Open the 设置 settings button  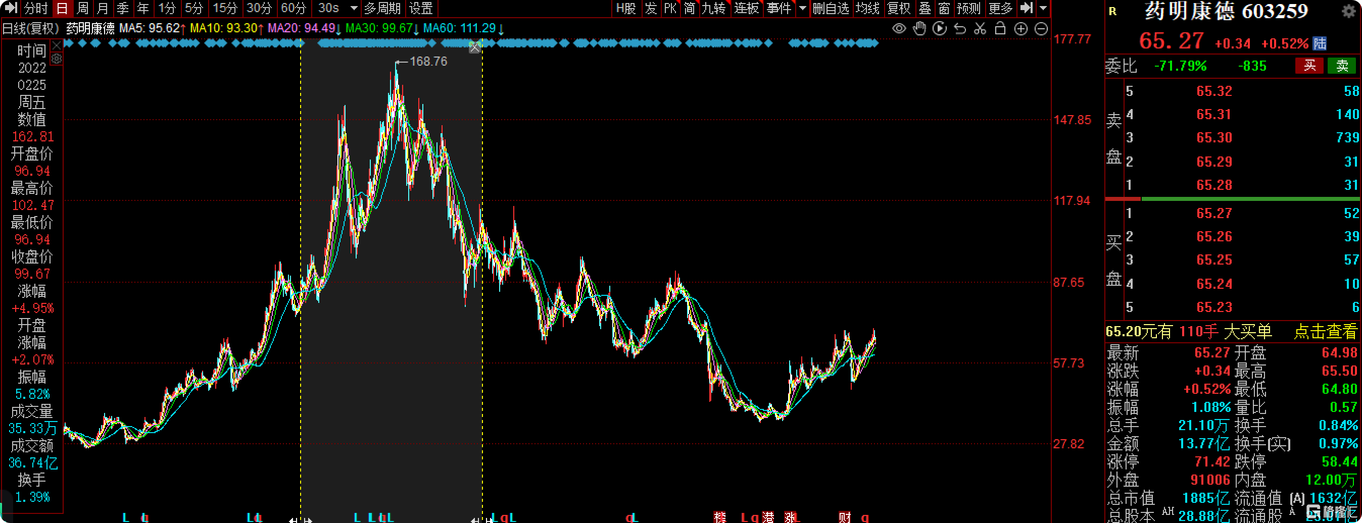coord(421,8)
